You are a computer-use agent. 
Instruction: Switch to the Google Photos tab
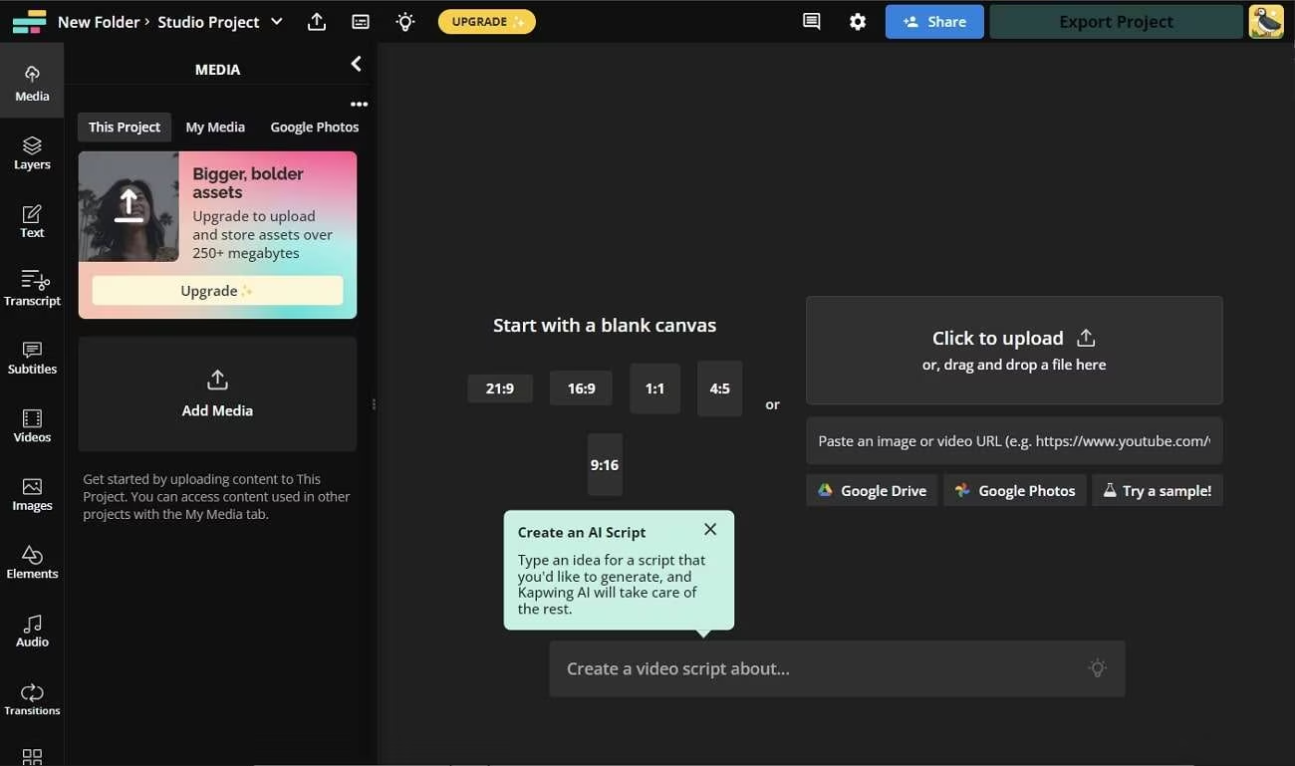[x=314, y=128]
